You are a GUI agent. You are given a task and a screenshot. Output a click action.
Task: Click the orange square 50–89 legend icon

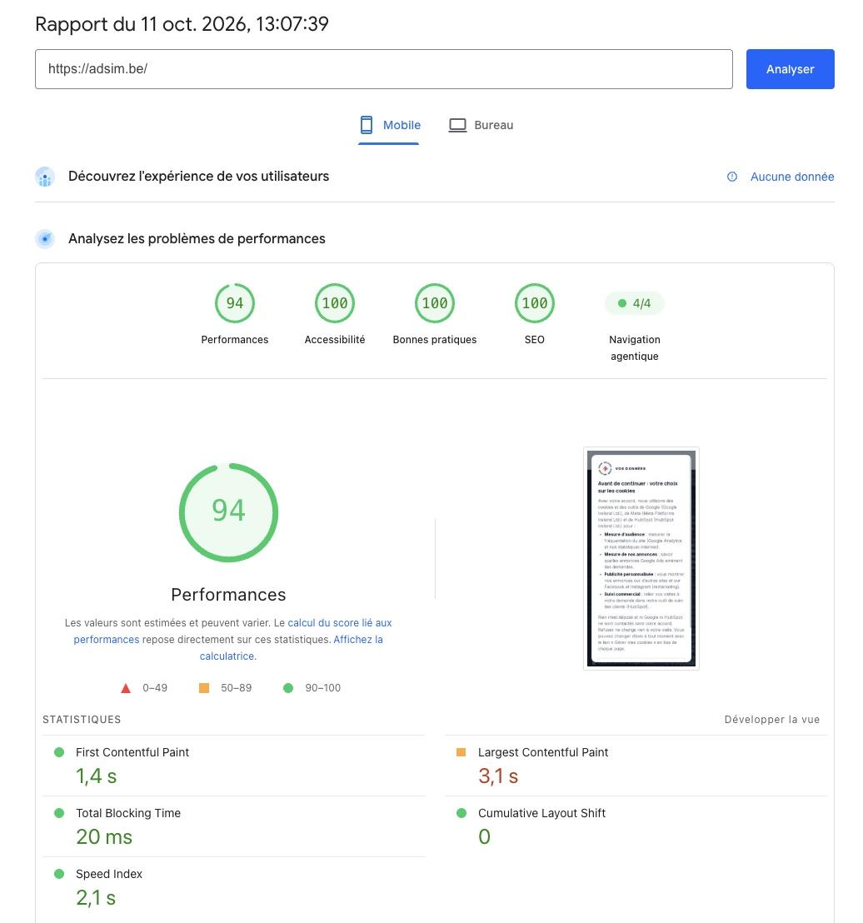(204, 687)
